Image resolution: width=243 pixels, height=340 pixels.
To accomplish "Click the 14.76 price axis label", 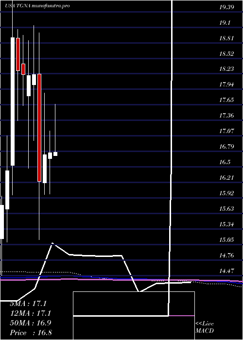I will pyautogui.click(x=226, y=255).
